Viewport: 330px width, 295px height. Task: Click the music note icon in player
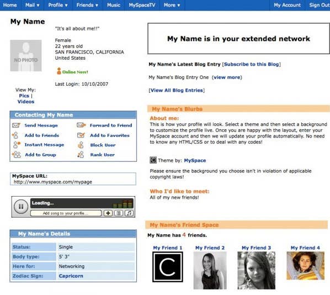coord(129,213)
